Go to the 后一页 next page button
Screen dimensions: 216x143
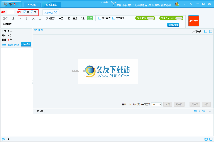[x=195, y=104]
